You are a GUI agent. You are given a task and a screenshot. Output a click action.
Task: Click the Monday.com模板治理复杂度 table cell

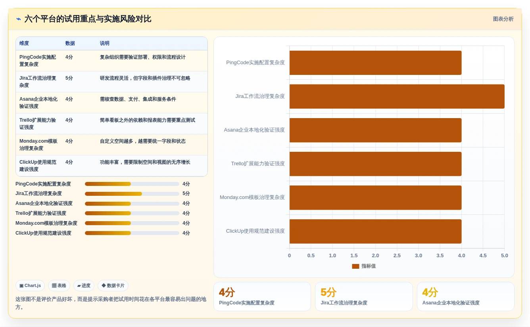click(x=38, y=145)
